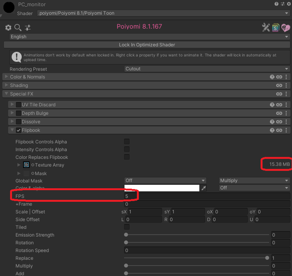This screenshot has width=292, height=276.
Task: Open help for UV Tile Discard
Action: tap(272, 105)
